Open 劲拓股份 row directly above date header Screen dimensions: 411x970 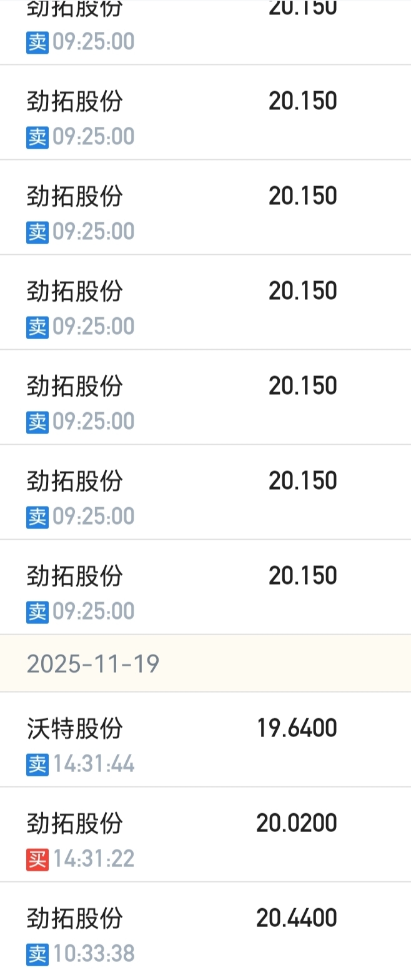tap(205, 587)
